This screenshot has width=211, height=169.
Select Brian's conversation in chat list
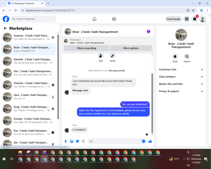click(28, 49)
